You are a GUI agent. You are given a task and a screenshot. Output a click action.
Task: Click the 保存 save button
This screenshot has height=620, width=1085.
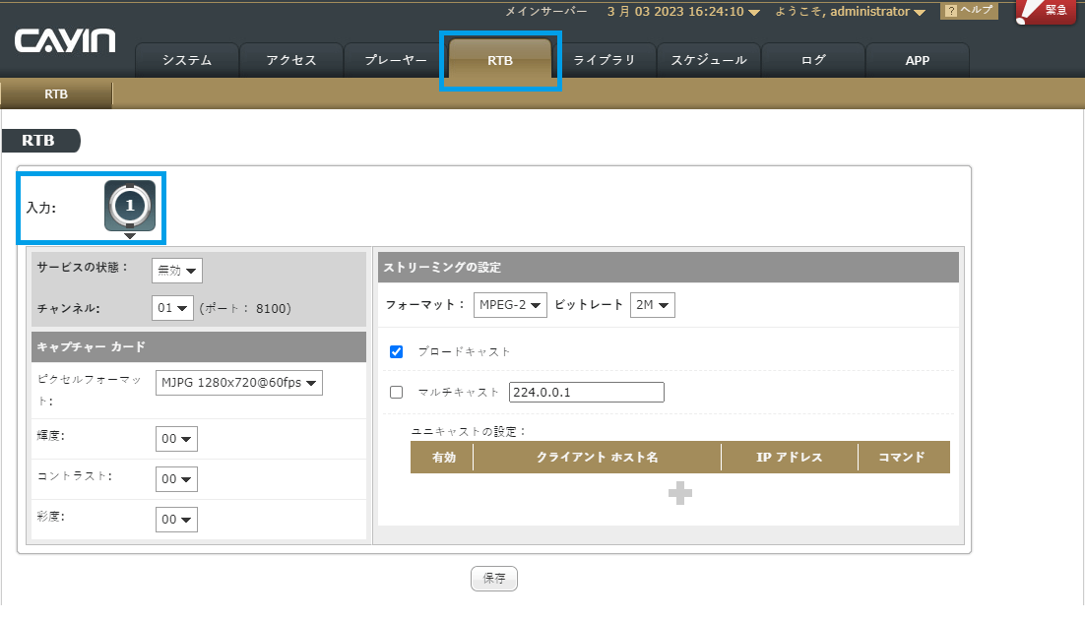pyautogui.click(x=494, y=579)
